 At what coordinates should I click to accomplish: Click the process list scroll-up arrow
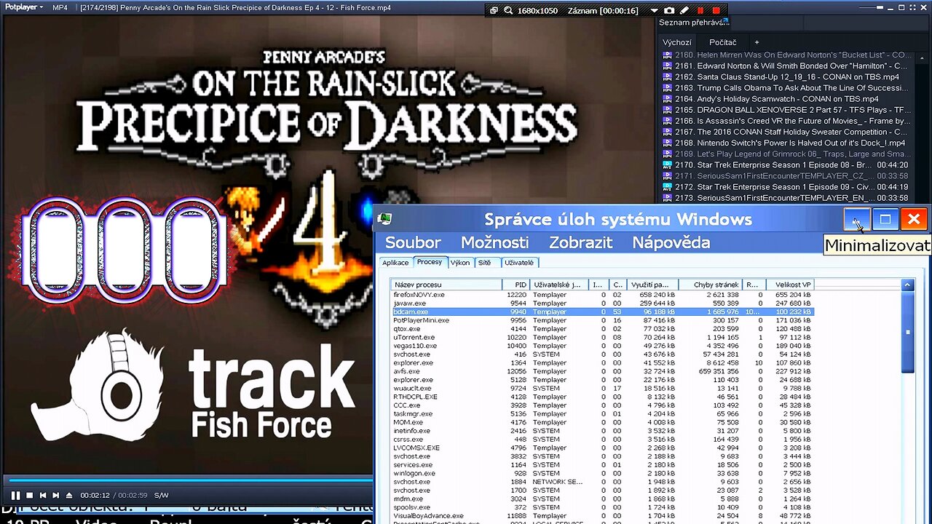pos(907,285)
